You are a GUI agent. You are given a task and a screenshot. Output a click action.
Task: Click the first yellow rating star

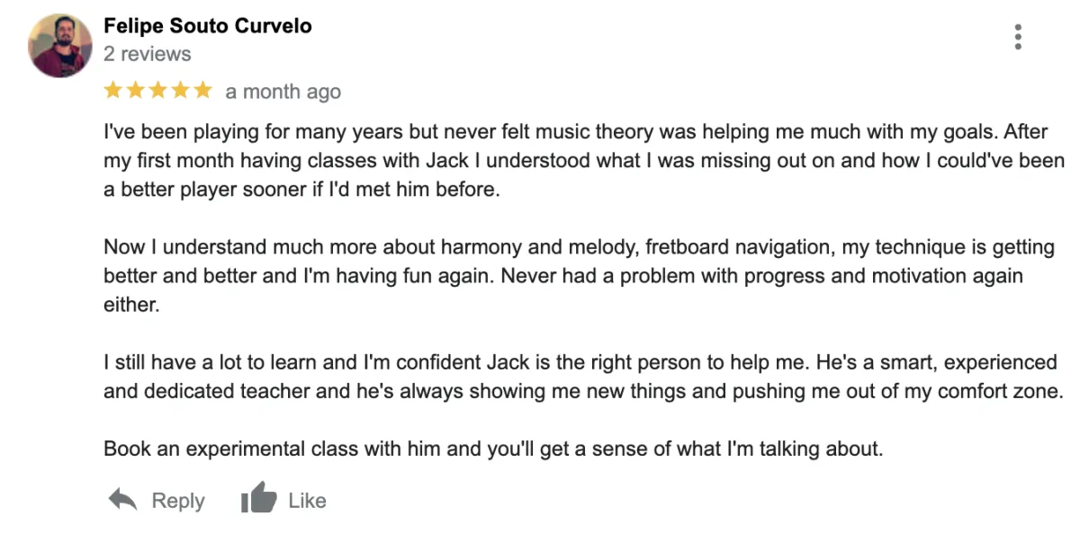click(x=114, y=90)
